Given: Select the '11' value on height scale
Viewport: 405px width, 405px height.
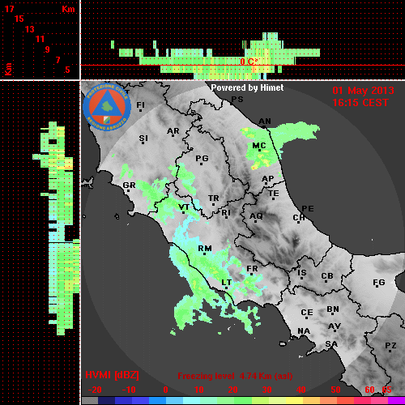Looking at the screenshot, I should pyautogui.click(x=40, y=39).
